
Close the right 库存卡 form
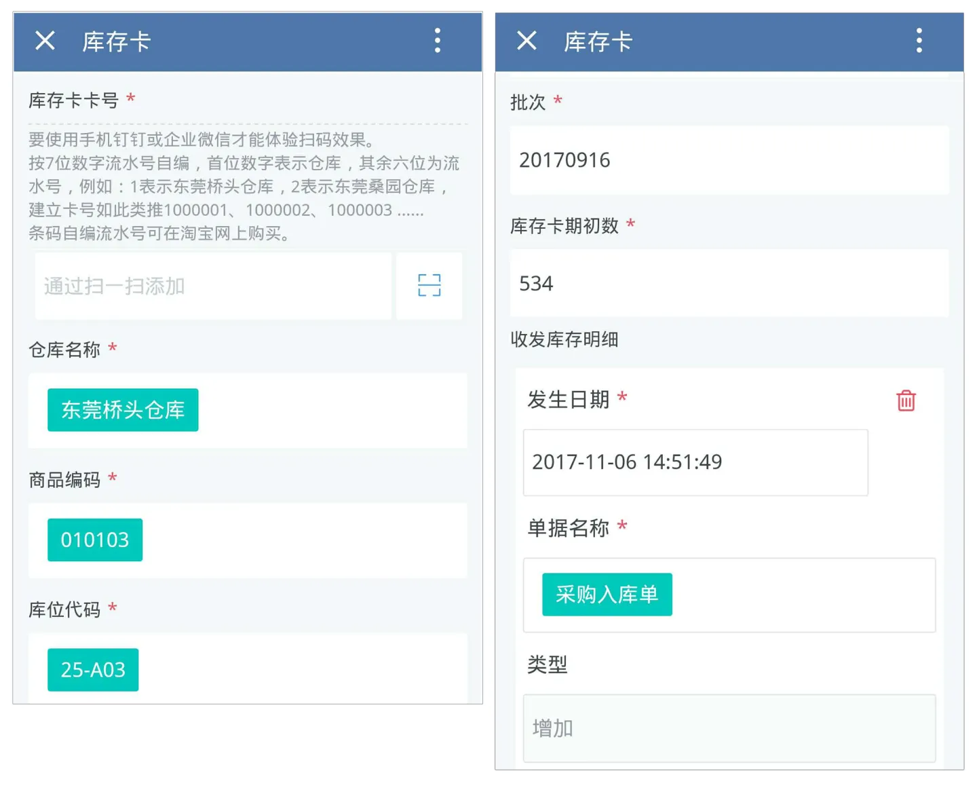pos(526,41)
